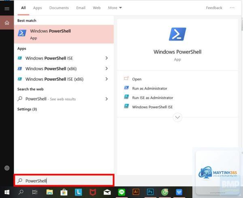Choose Run as Administrator
Image resolution: width=243 pixels, height=198 pixels.
[x=149, y=88]
